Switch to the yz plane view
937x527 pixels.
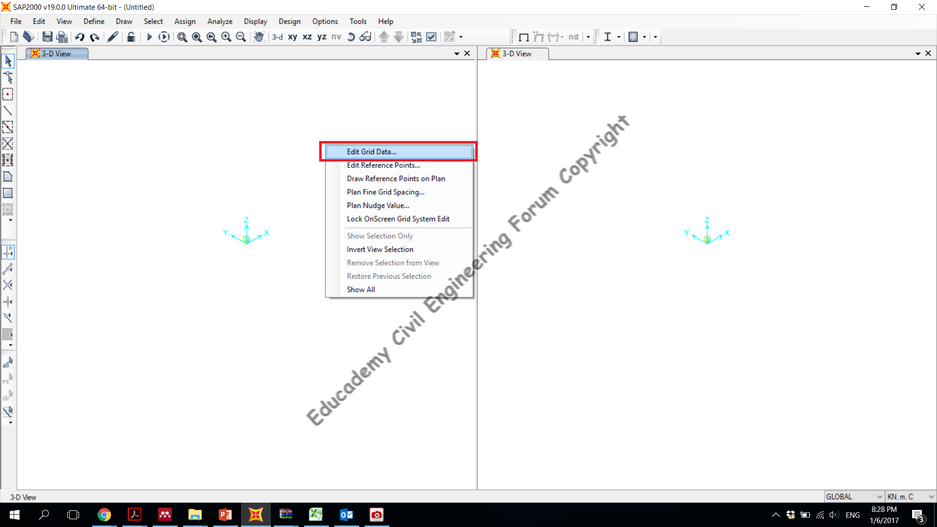pyautogui.click(x=322, y=37)
